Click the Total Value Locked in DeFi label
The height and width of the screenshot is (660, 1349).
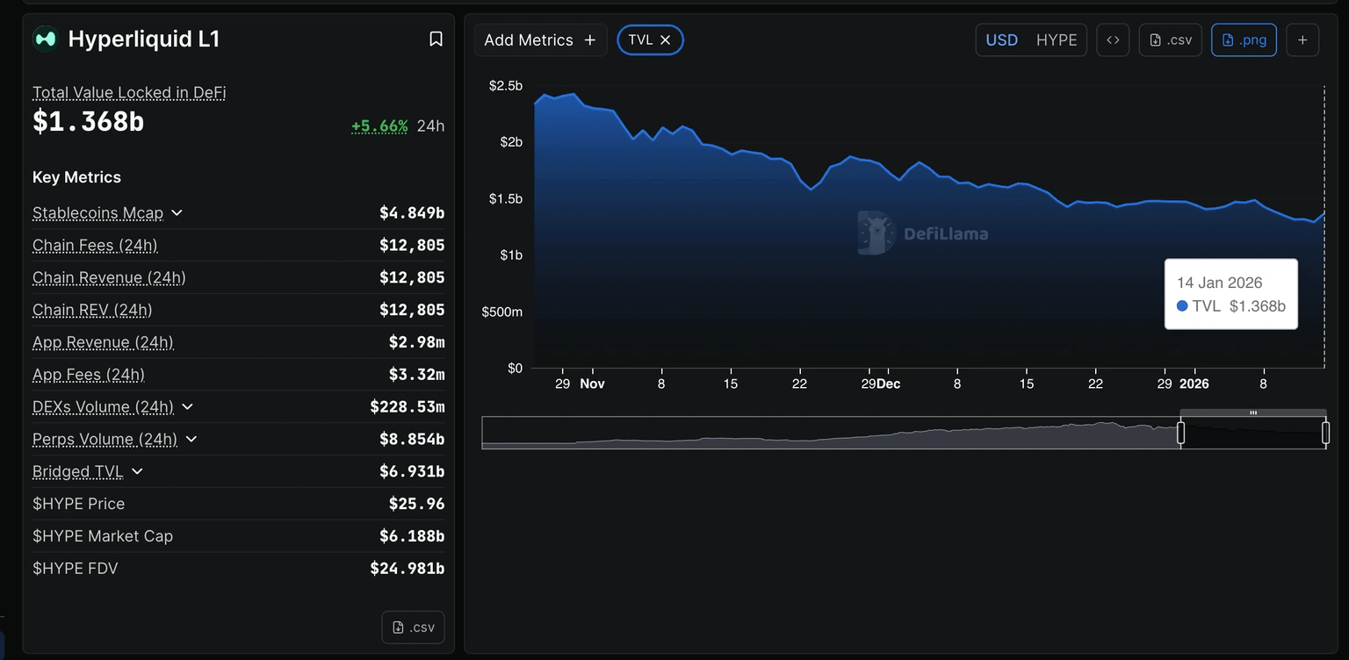tap(129, 93)
